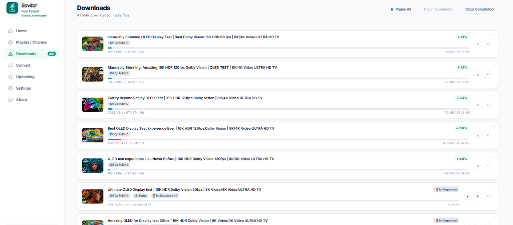
Task: Dismiss Massively Stunning card via corner x
Action: [493, 65]
